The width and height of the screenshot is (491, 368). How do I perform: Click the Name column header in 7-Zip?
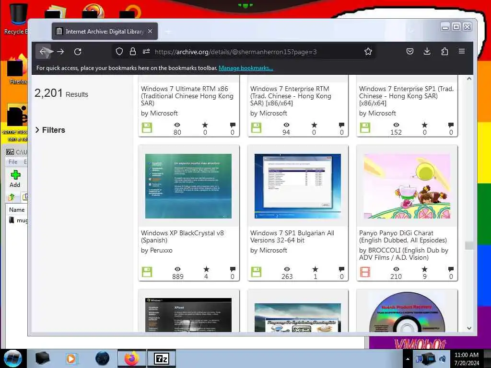click(x=17, y=210)
